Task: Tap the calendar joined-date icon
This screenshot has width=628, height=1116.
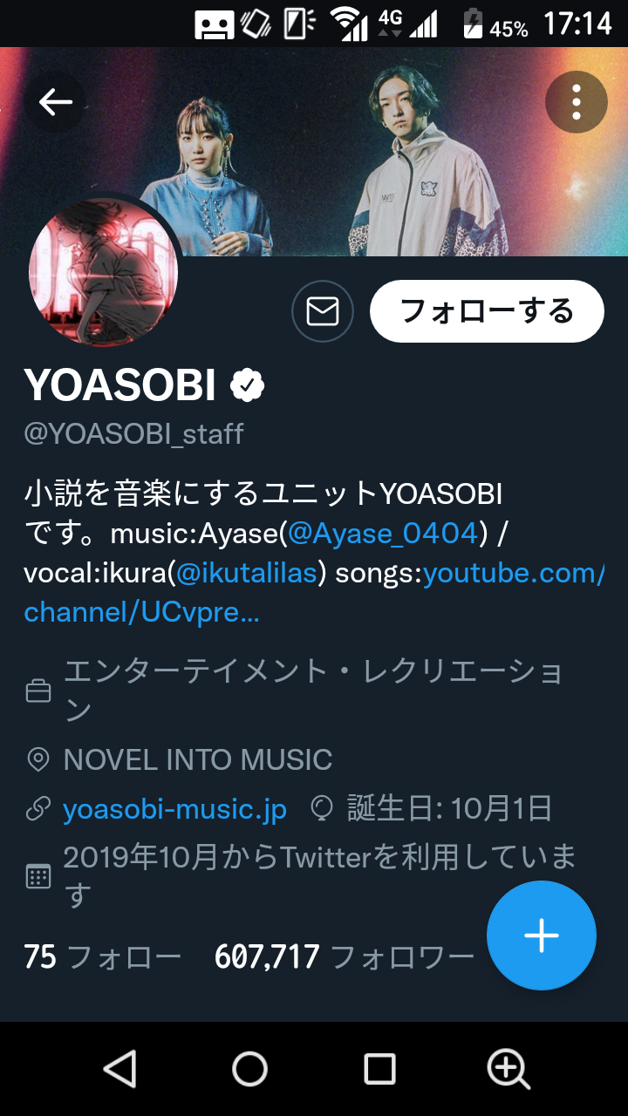Action: (38, 876)
